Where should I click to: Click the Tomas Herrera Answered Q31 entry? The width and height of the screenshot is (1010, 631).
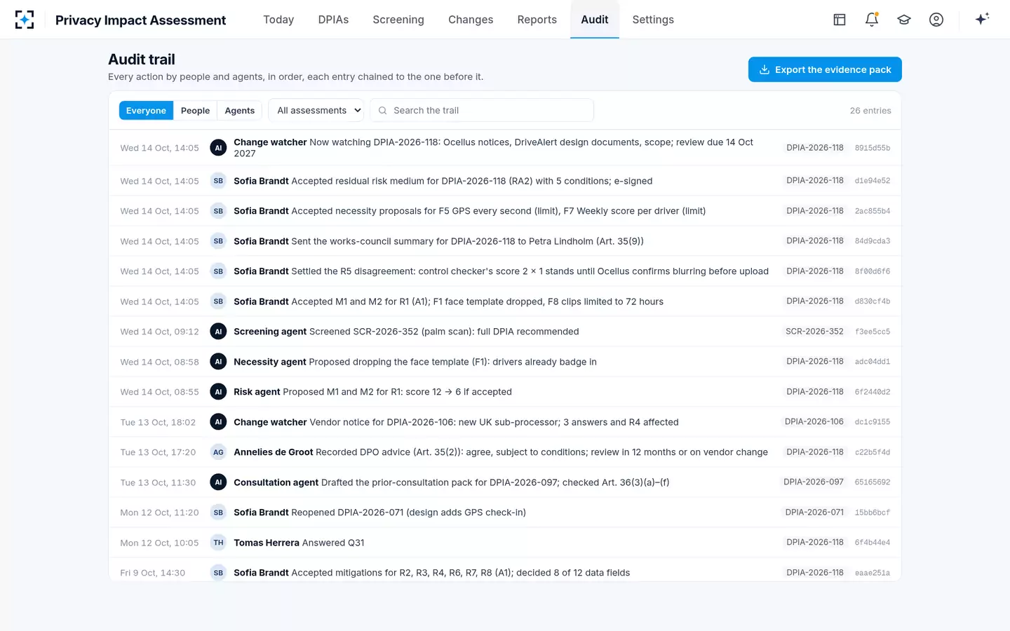[505, 543]
